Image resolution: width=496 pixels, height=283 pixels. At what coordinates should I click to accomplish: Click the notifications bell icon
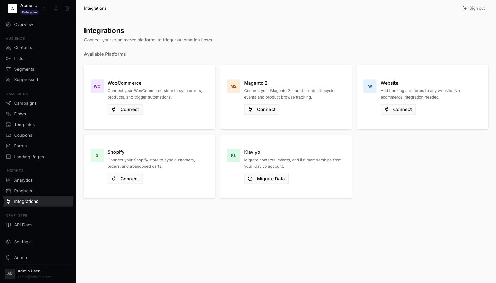point(56,9)
